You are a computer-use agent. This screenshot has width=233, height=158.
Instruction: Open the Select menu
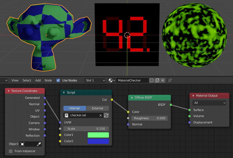tap(27, 80)
